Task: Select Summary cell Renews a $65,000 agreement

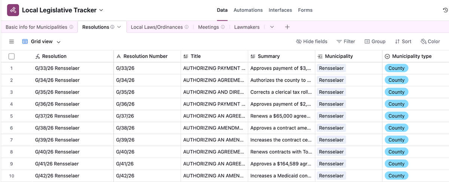Action: 281,116
